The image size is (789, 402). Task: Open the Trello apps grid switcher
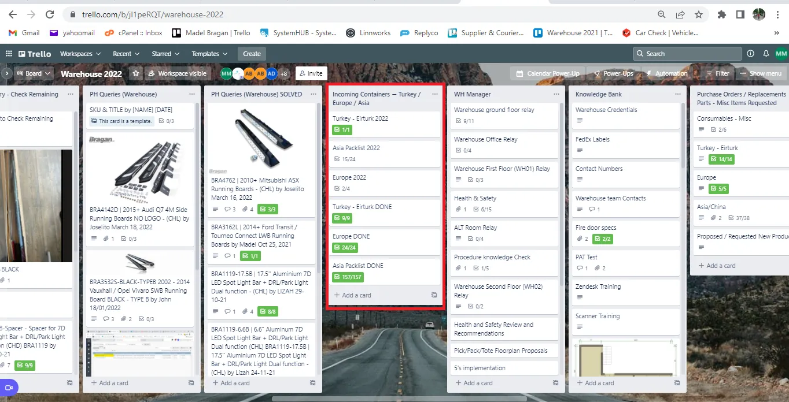9,54
